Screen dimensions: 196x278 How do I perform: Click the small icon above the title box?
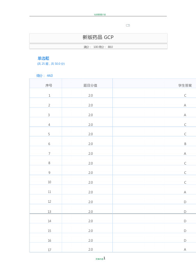point(128,25)
